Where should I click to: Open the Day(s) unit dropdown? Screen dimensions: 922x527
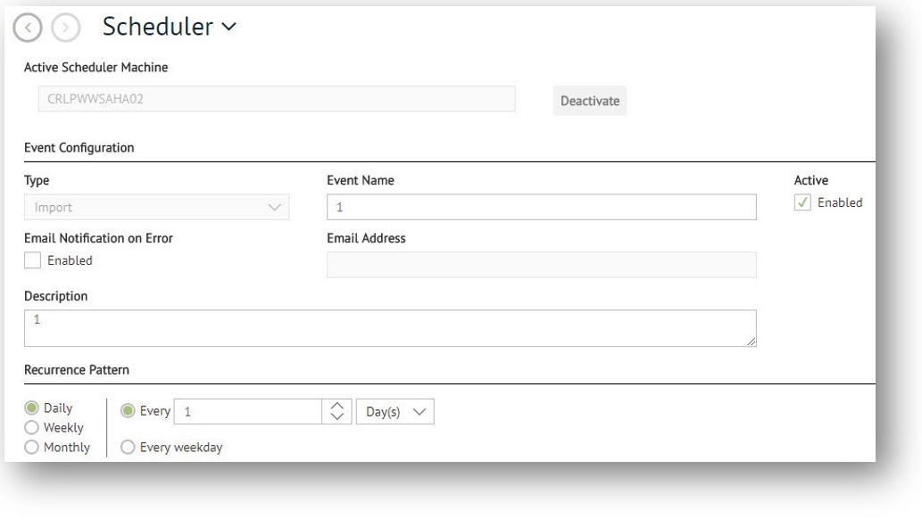pyautogui.click(x=395, y=412)
